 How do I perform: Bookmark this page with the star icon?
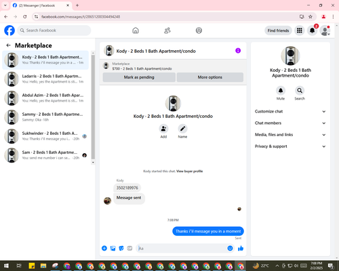point(311,16)
